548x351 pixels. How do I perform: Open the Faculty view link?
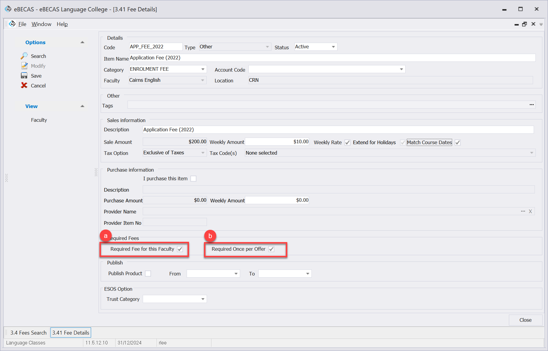39,120
